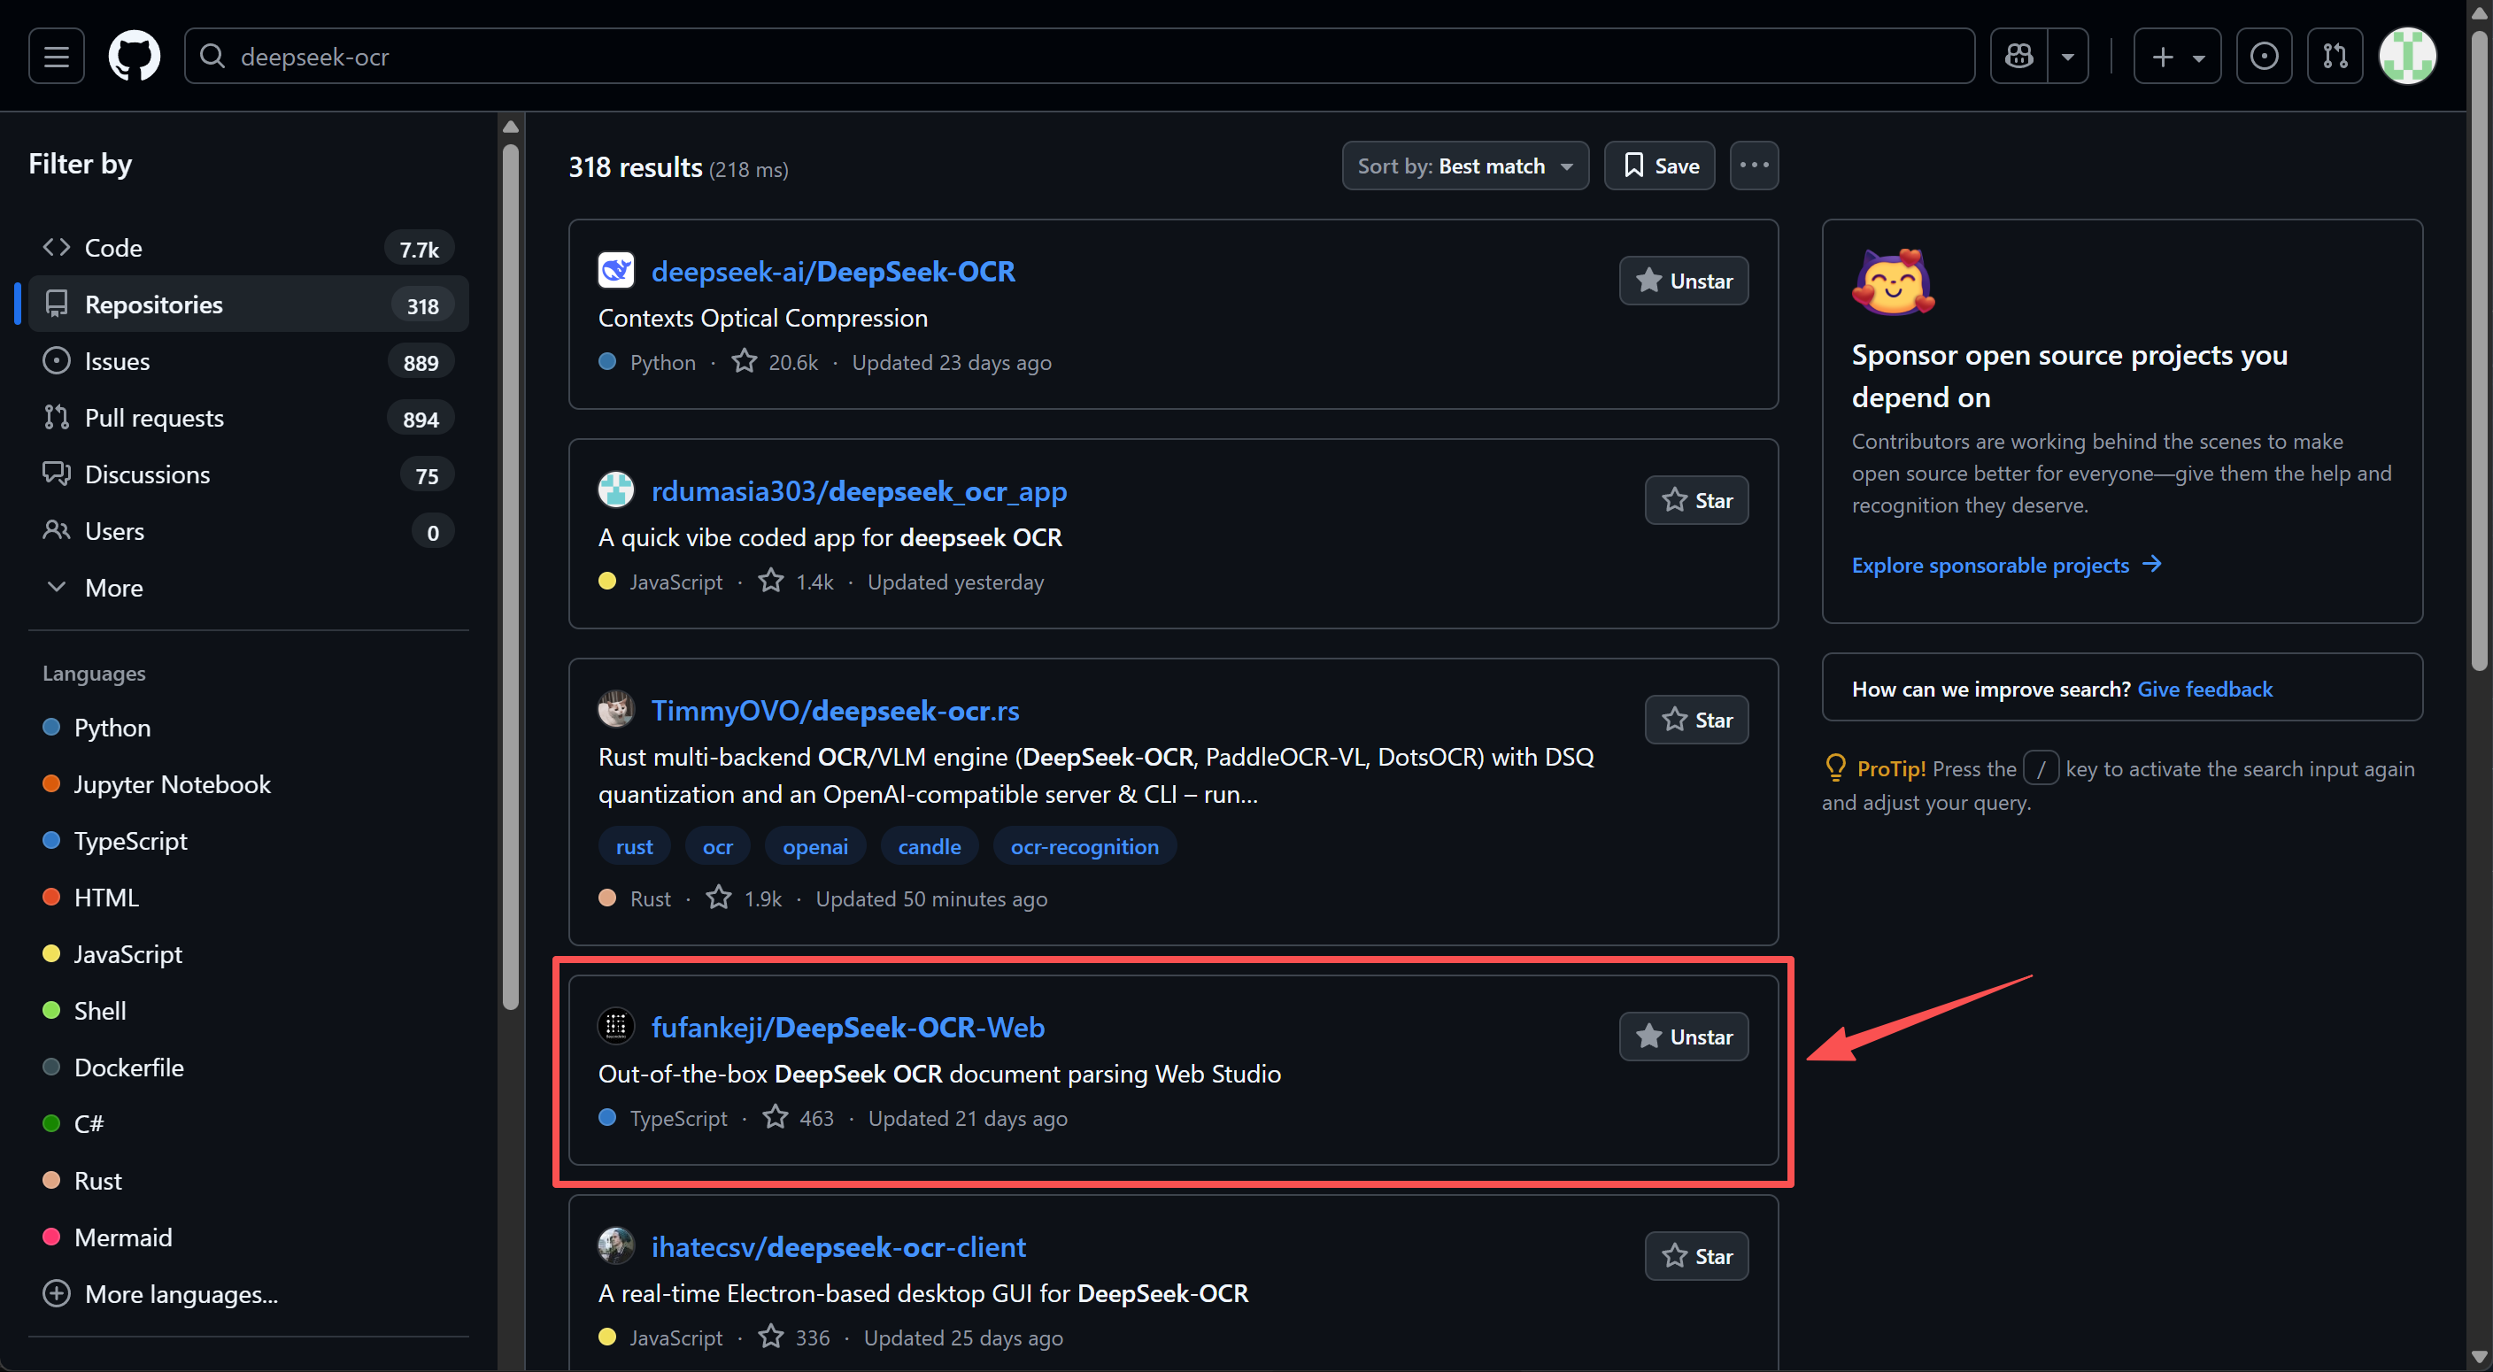The width and height of the screenshot is (2493, 1372).
Task: Star rdumasia303/deepseek_ocr_app
Action: (x=1696, y=500)
